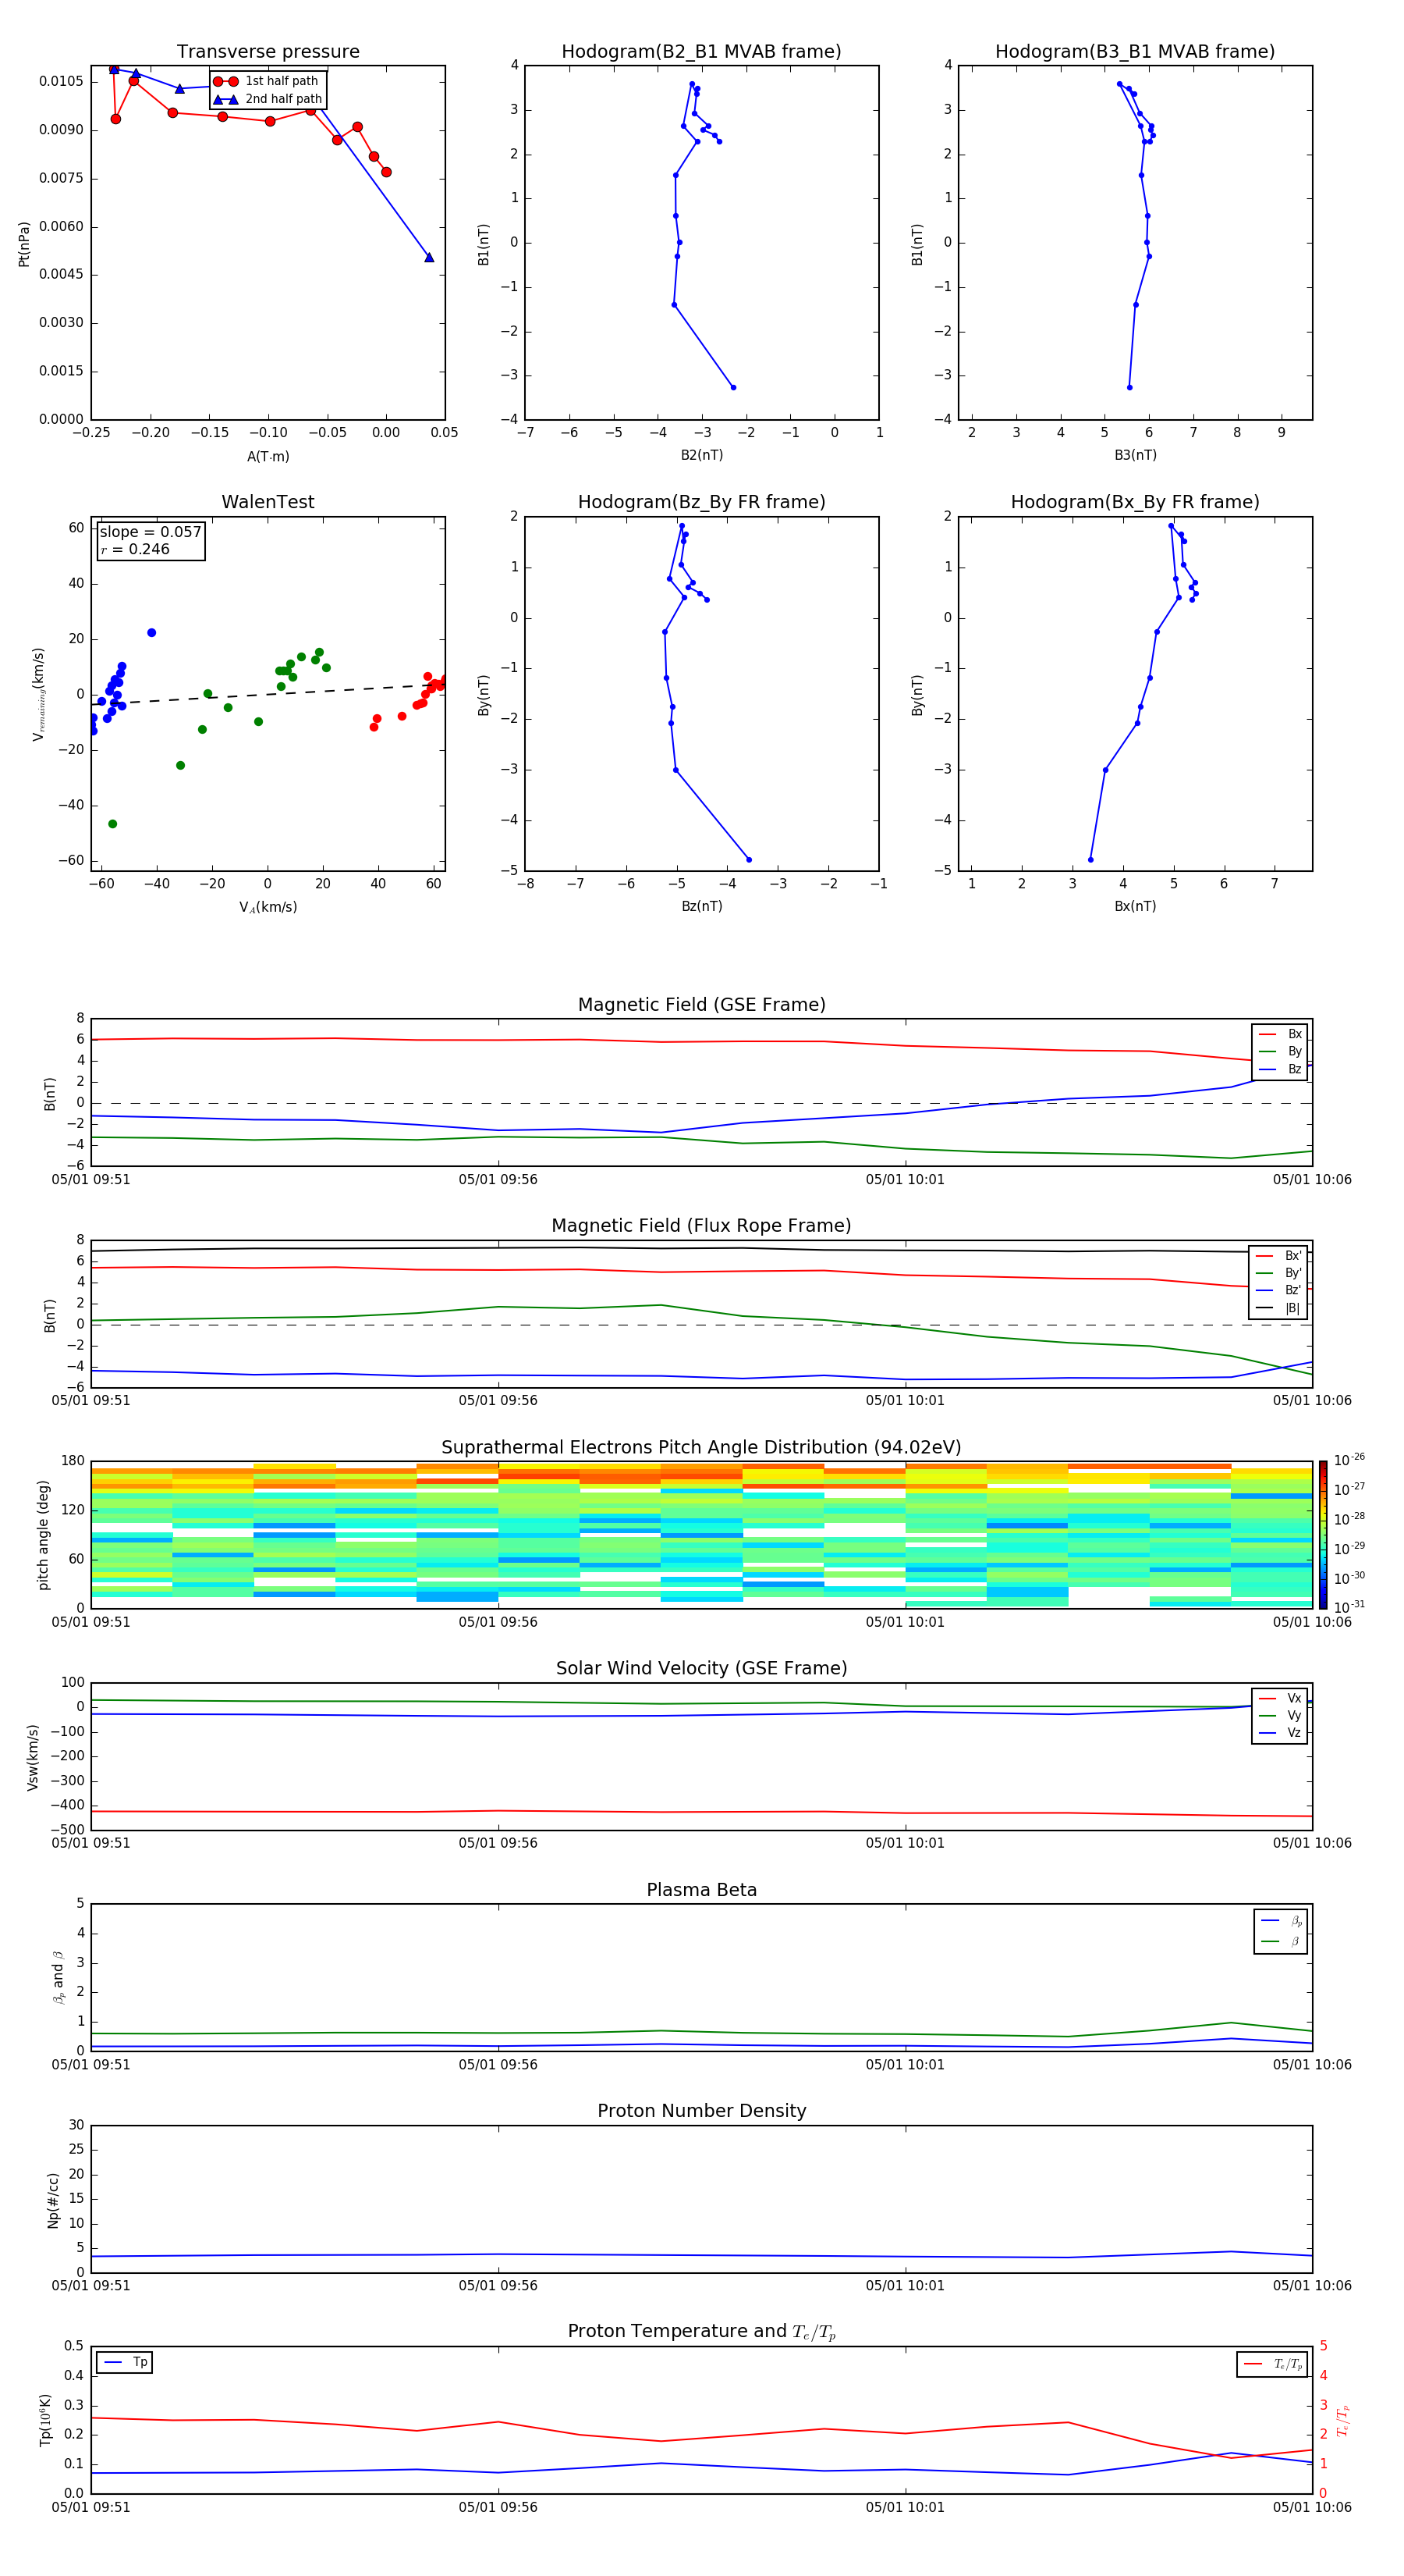Click the 'Hodogram(B3_B1 MVAB frame)' title
This screenshot has height=2576, width=1404.
[1135, 51]
